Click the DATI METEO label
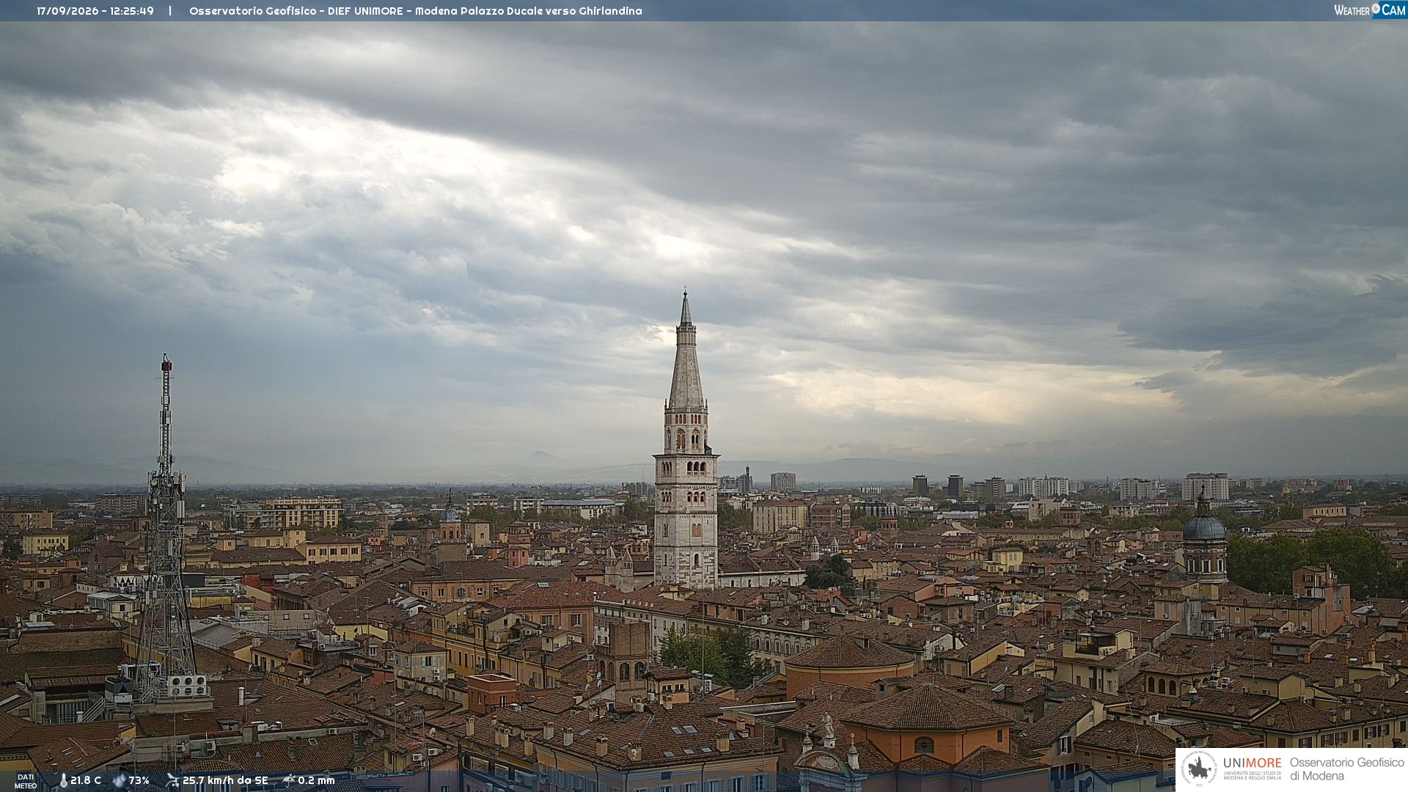The image size is (1408, 792). pos(26,781)
